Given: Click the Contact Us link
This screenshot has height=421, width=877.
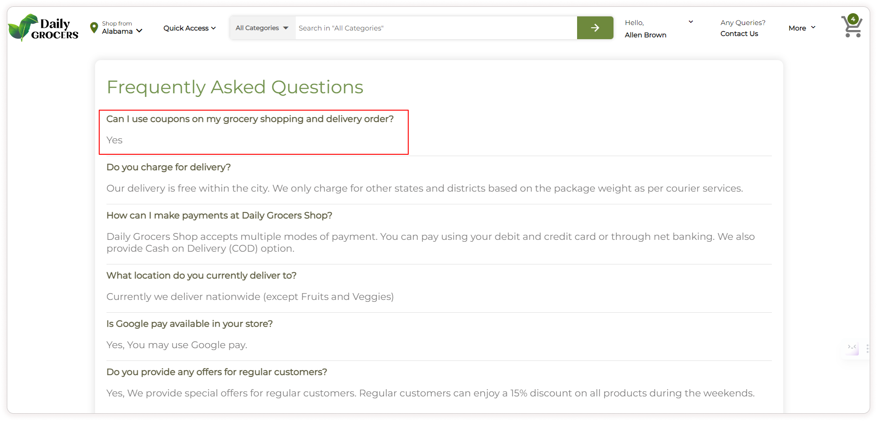Looking at the screenshot, I should (739, 34).
